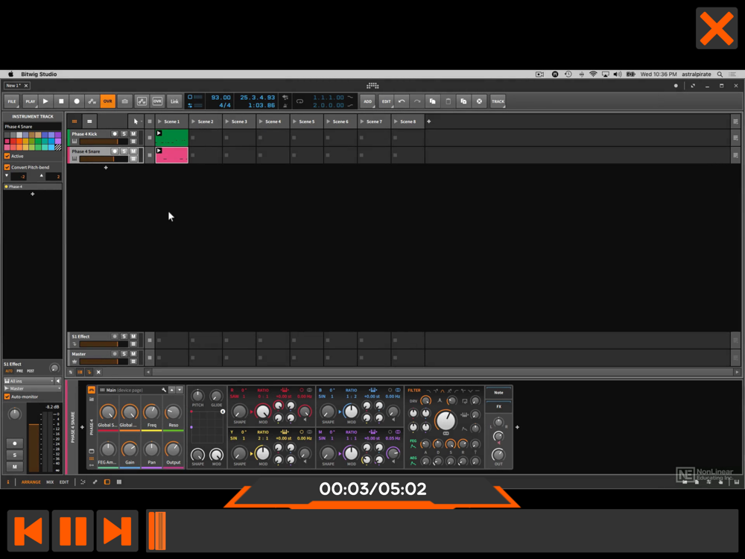Click the transport Stop button
This screenshot has width=745, height=559.
(61, 101)
